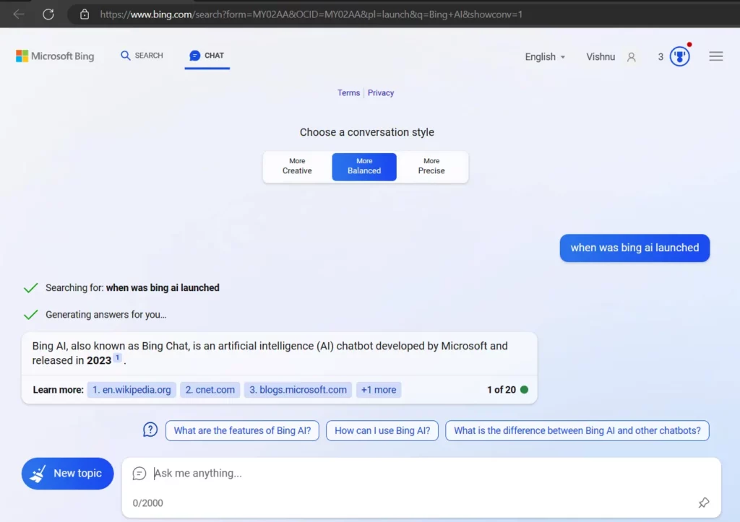740x522 pixels.
Task: Click the rewards points count 3
Action: [661, 57]
